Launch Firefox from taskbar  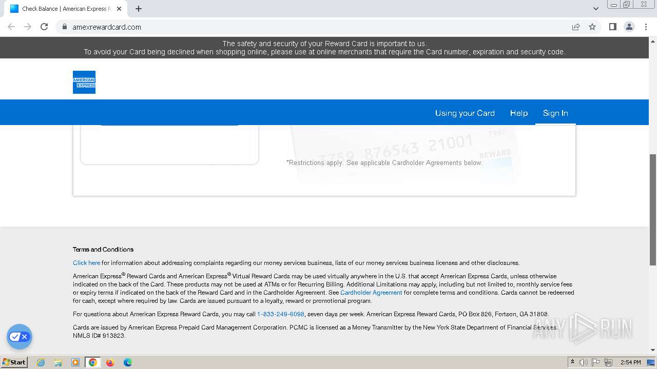point(110,362)
